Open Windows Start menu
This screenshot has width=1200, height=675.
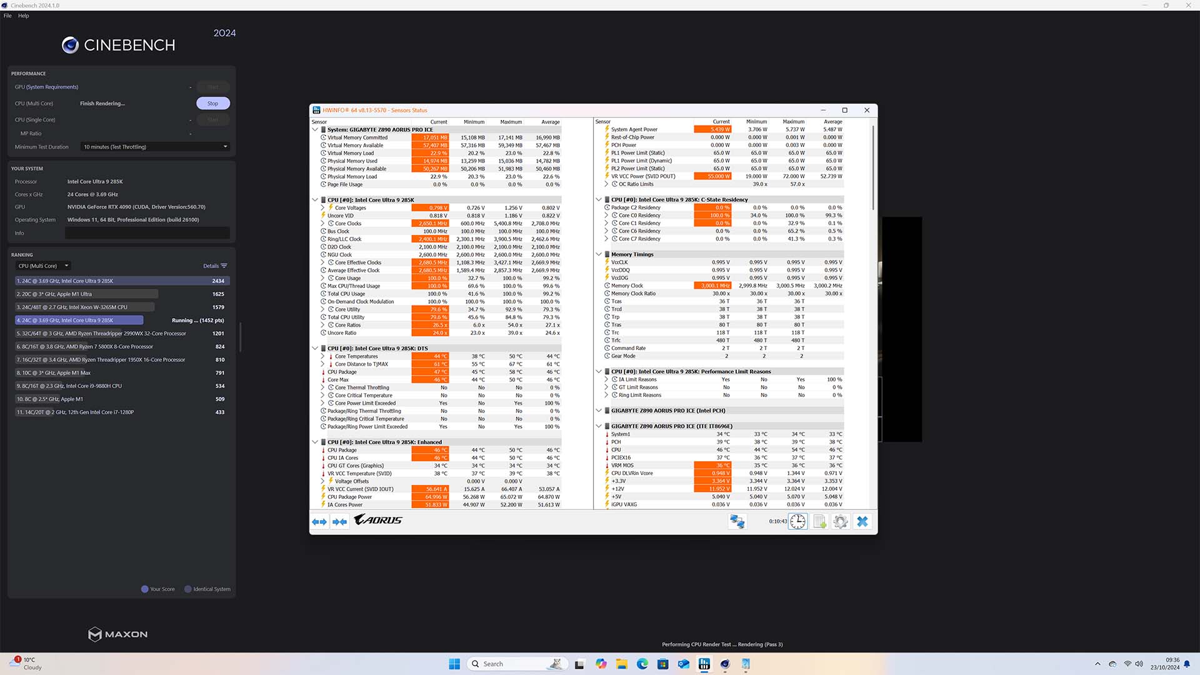(454, 664)
